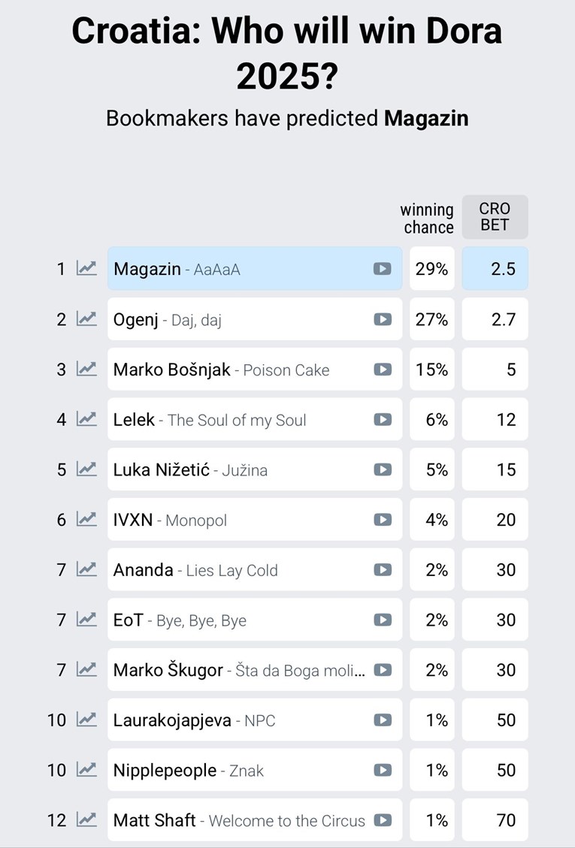
Task: Show trend graph for Matt Shaft
Action: (x=86, y=819)
